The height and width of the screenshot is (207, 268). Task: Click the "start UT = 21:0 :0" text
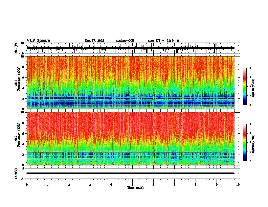click(x=163, y=41)
